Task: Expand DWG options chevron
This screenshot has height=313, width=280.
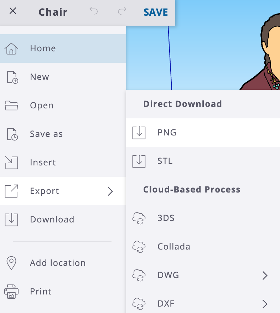Action: click(x=265, y=276)
